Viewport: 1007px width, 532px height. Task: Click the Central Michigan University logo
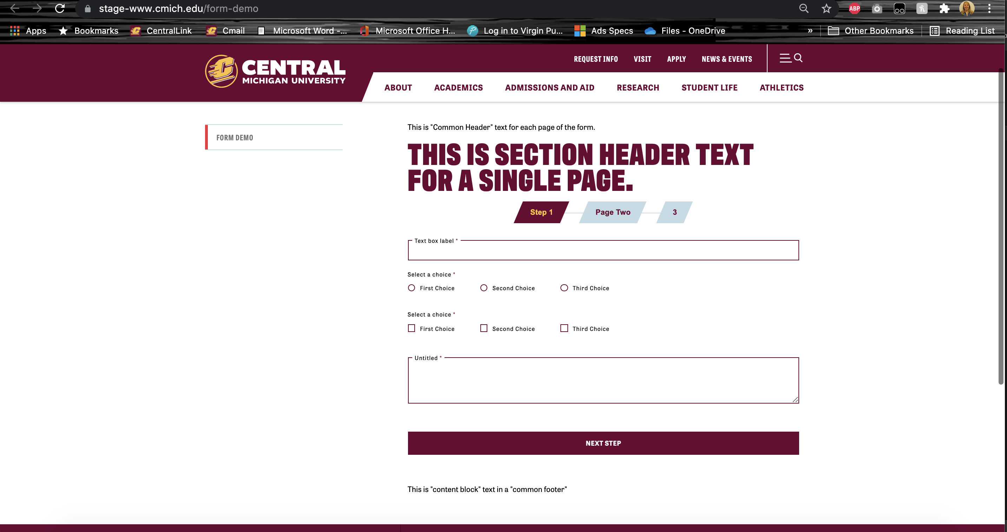tap(275, 71)
